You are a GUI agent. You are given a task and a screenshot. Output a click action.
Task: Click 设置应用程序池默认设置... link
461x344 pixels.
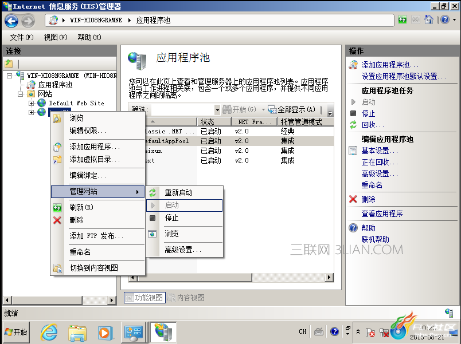click(x=404, y=77)
